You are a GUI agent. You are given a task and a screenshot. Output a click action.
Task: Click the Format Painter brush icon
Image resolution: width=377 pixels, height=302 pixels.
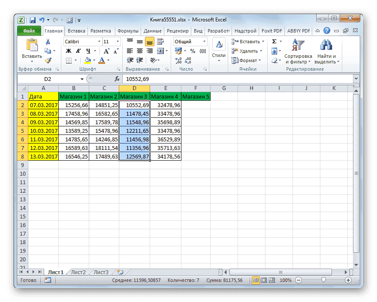click(x=47, y=60)
